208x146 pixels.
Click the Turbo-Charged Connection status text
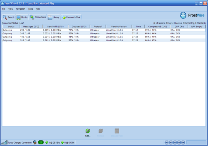click(20, 142)
